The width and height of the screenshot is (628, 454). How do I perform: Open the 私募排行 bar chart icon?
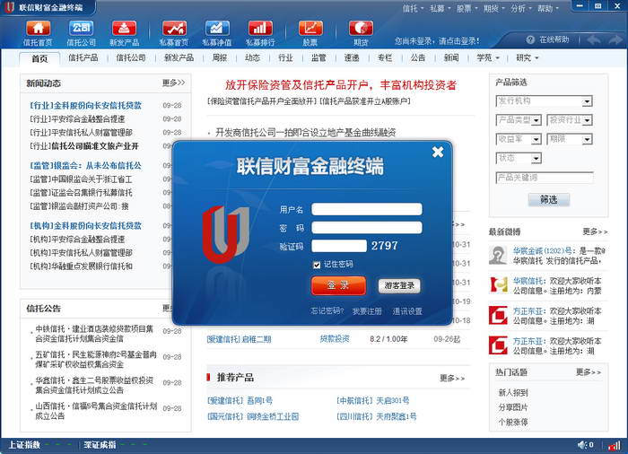(x=260, y=29)
